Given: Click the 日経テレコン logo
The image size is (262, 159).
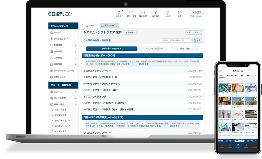Looking at the screenshot, I should coord(60,14).
